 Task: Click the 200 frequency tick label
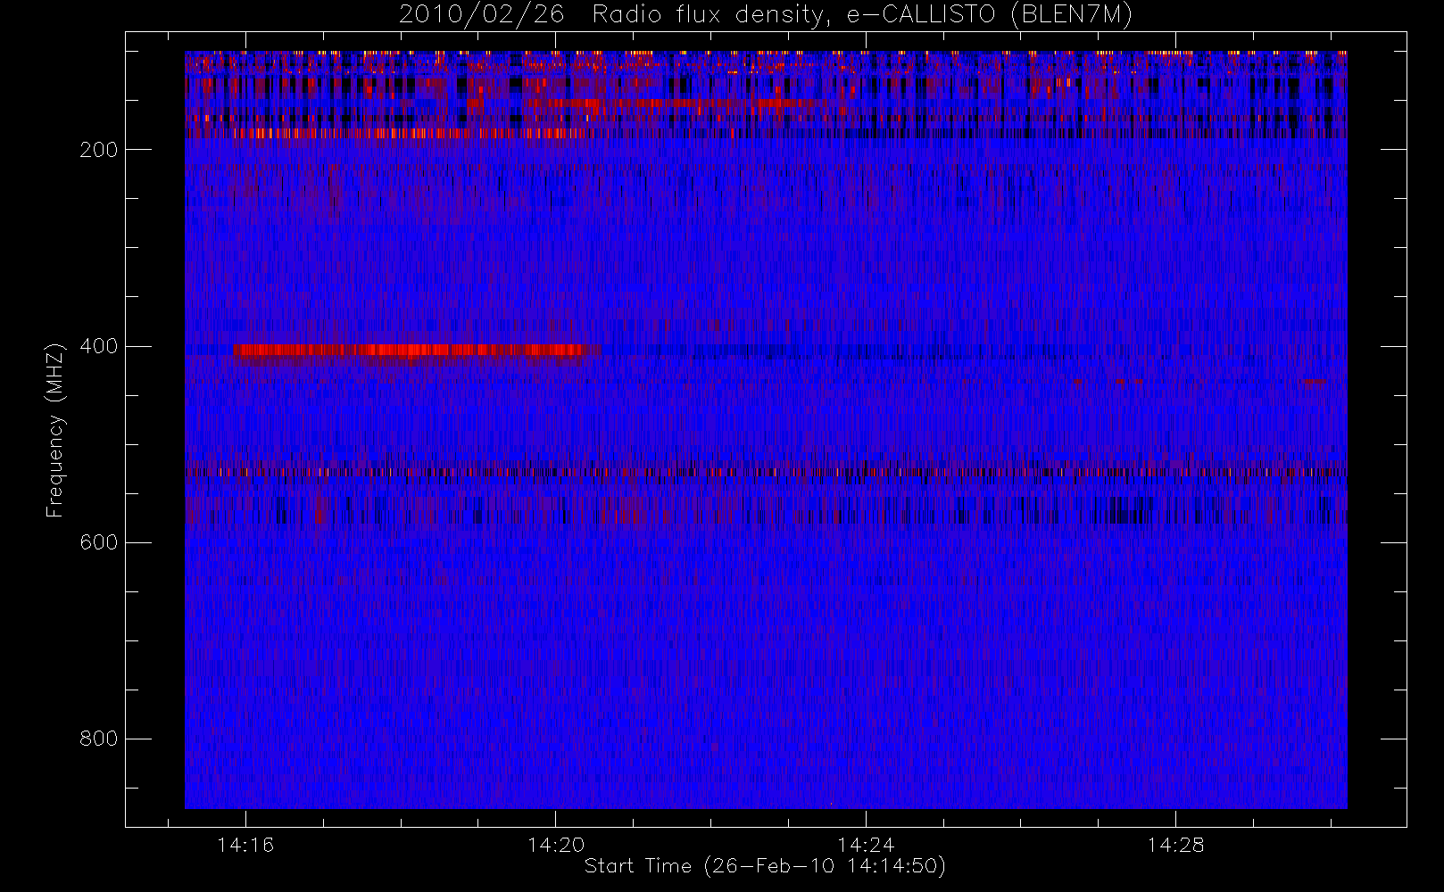tap(98, 150)
